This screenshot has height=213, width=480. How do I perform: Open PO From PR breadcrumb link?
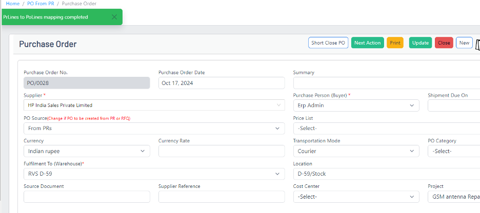41,4
